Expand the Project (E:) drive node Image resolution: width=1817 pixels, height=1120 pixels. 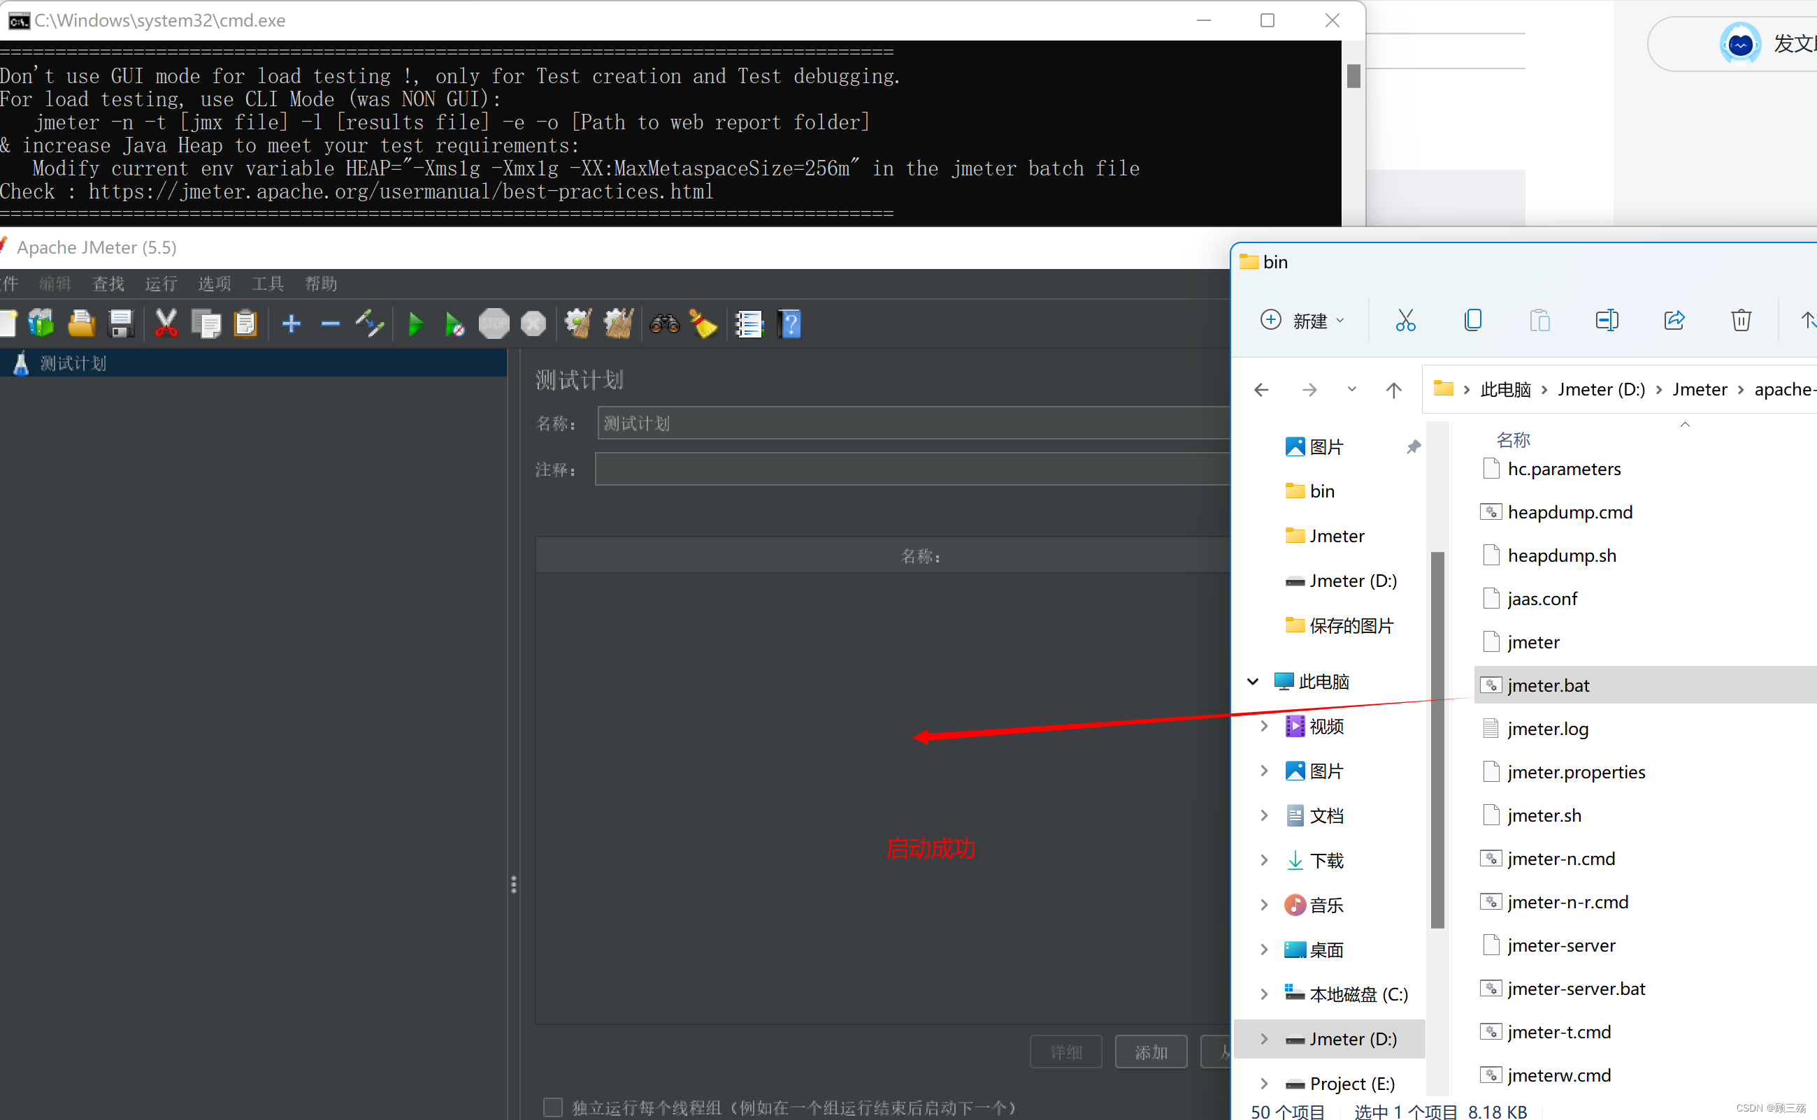(x=1264, y=1084)
